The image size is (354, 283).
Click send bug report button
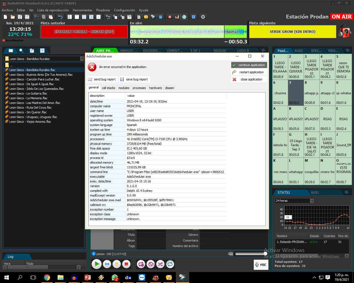(102, 79)
